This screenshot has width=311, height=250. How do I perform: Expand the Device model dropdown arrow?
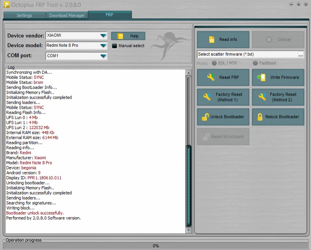pyautogui.click(x=103, y=46)
